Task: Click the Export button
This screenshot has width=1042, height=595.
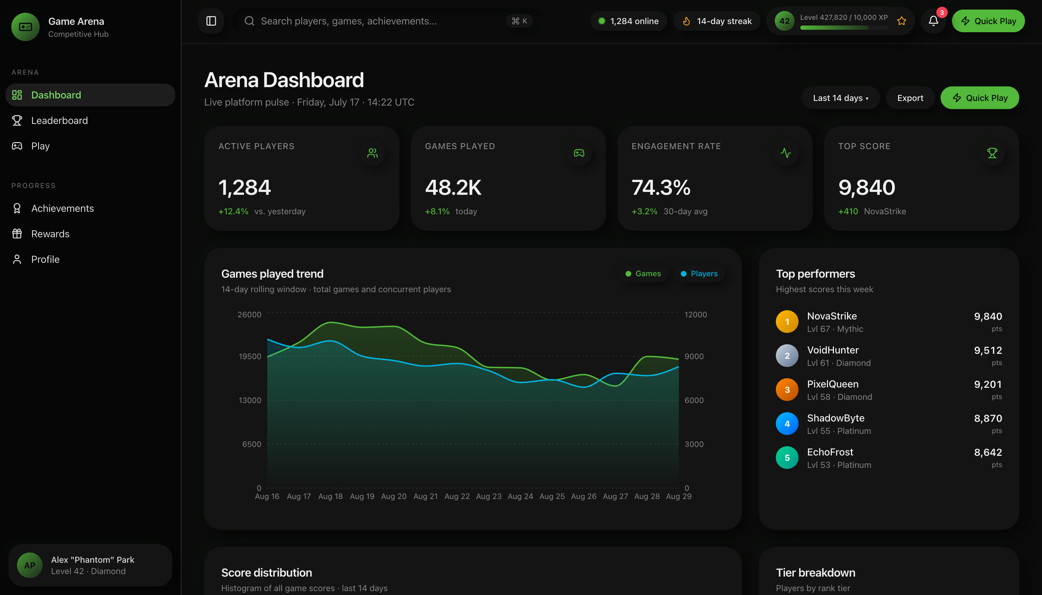Action: tap(910, 98)
